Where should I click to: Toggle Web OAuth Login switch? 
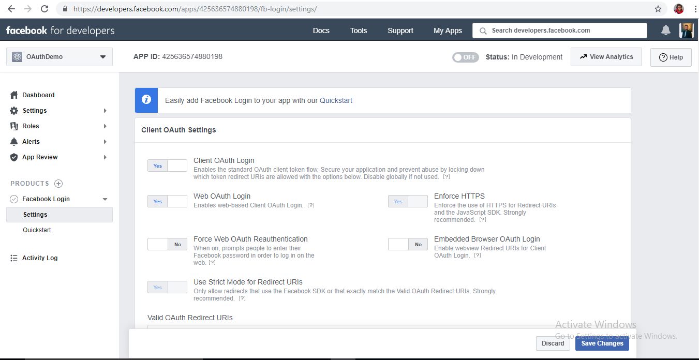(167, 201)
